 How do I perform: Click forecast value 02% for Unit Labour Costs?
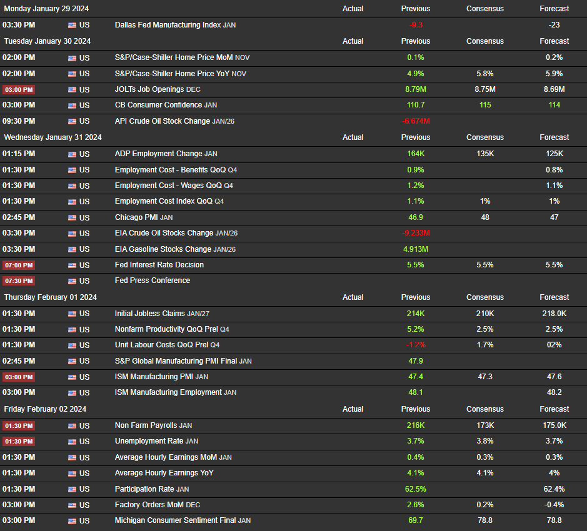(x=554, y=345)
